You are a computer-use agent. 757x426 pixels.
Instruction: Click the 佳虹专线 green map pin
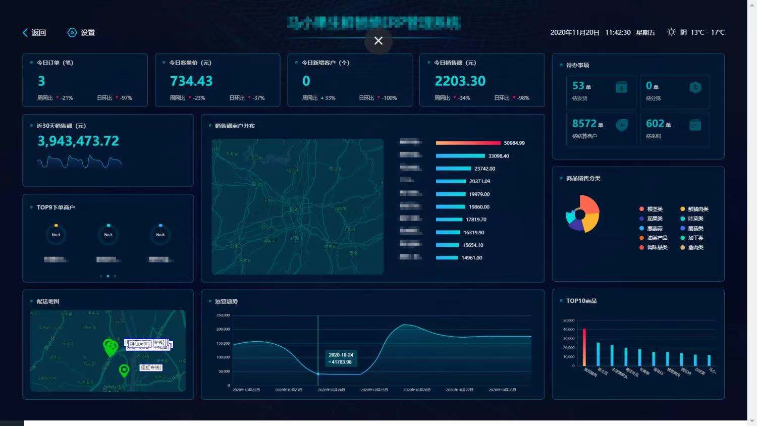click(x=124, y=370)
